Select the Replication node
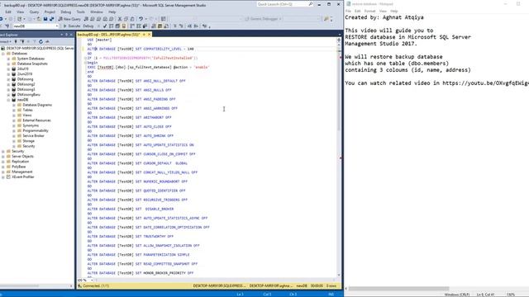This screenshot has width=529, height=297. pyautogui.click(x=20, y=162)
